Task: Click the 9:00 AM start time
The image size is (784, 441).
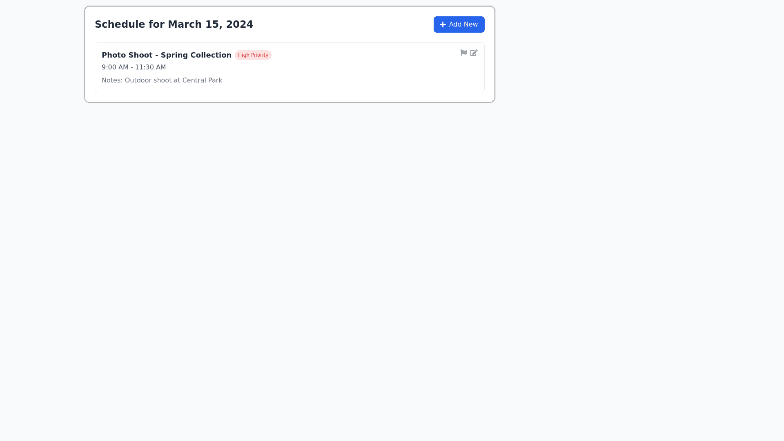Action: point(115,67)
